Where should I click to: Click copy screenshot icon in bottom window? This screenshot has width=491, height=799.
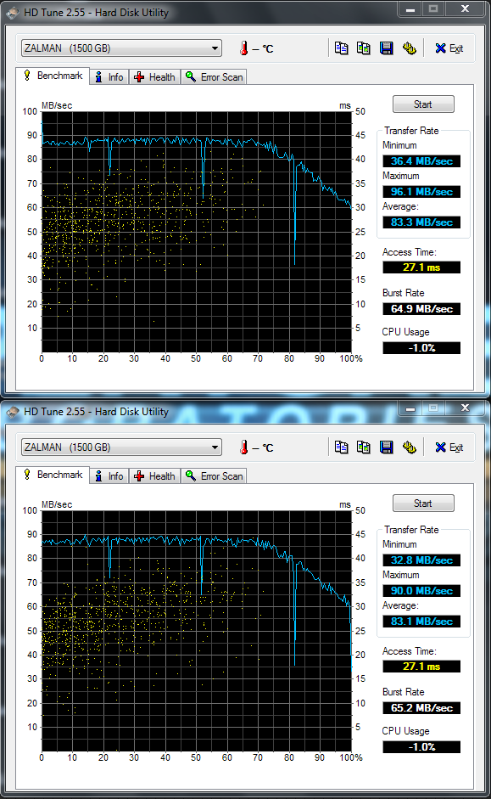tap(363, 447)
